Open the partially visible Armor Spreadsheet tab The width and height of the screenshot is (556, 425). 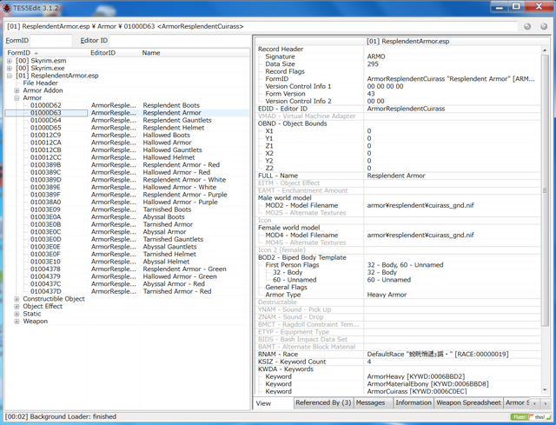(517, 402)
